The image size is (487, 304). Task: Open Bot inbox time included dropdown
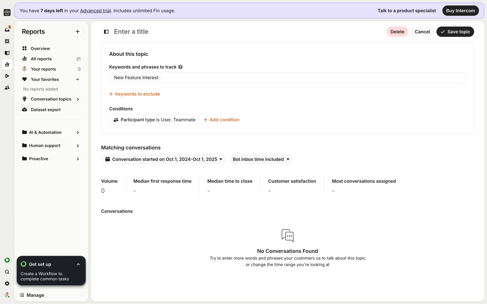(x=261, y=159)
